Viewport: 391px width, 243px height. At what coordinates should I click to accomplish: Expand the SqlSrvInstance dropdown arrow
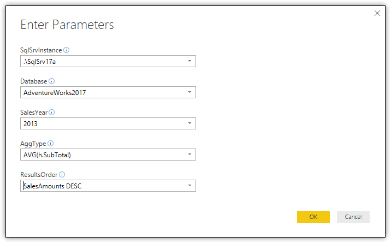point(189,61)
